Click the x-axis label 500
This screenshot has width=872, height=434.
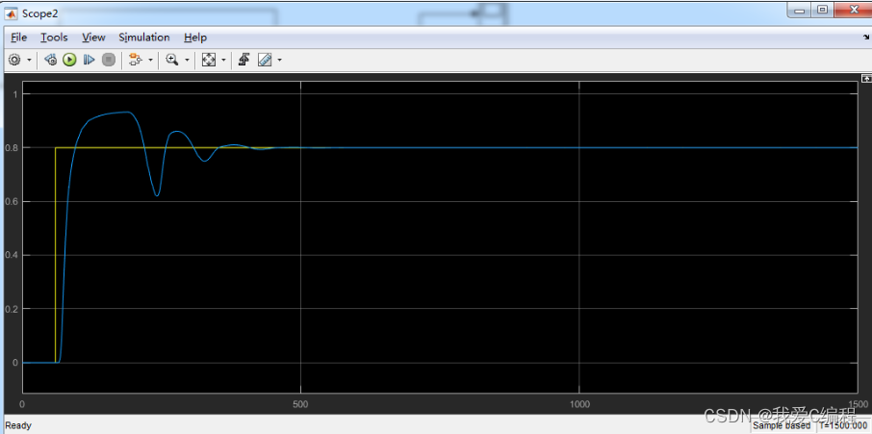point(300,403)
